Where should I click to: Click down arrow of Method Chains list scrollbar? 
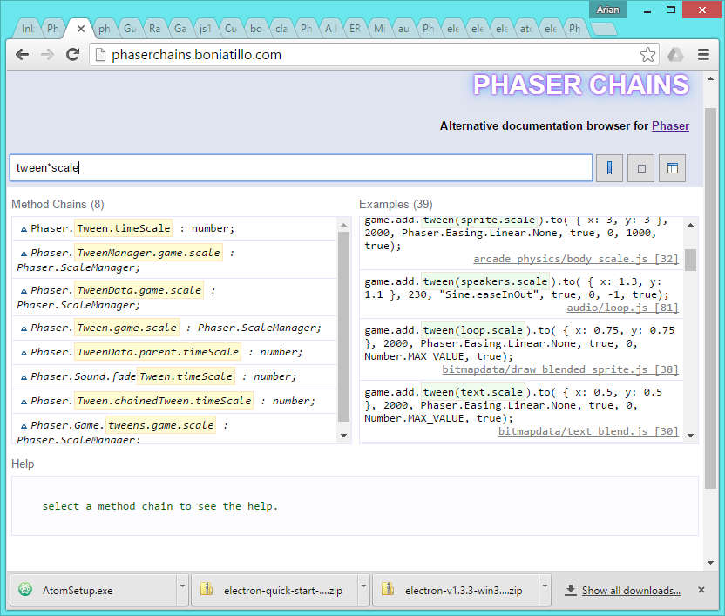click(x=343, y=436)
